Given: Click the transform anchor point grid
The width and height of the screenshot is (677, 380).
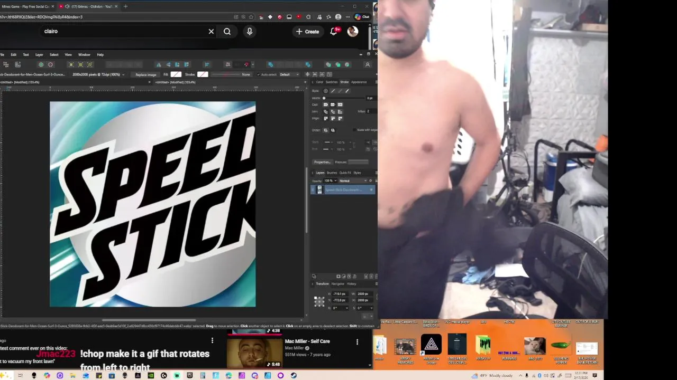Looking at the screenshot, I should 319,301.
